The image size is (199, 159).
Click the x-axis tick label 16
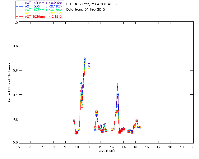point(147,147)
